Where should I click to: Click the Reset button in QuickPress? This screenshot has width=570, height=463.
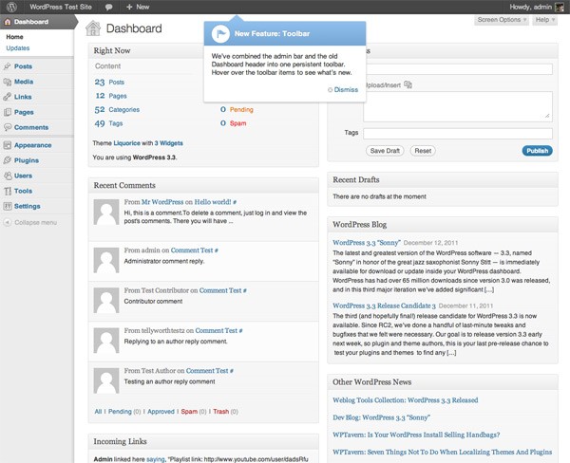pos(423,151)
